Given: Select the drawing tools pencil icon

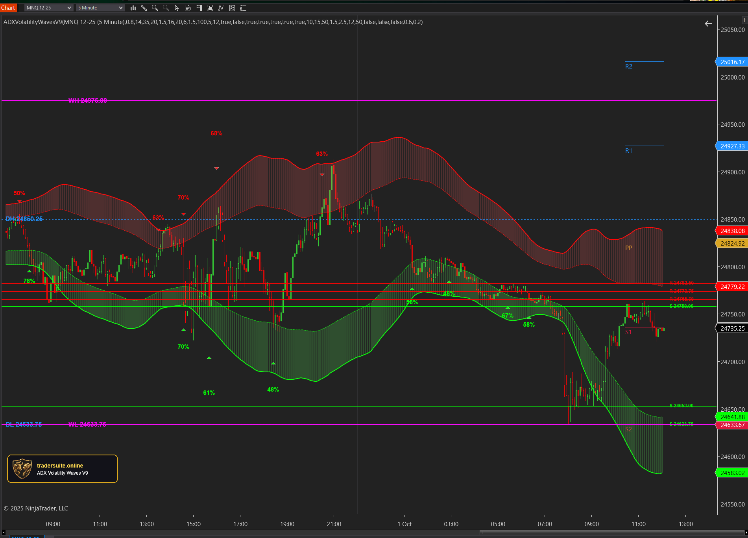Looking at the screenshot, I should tap(144, 8).
